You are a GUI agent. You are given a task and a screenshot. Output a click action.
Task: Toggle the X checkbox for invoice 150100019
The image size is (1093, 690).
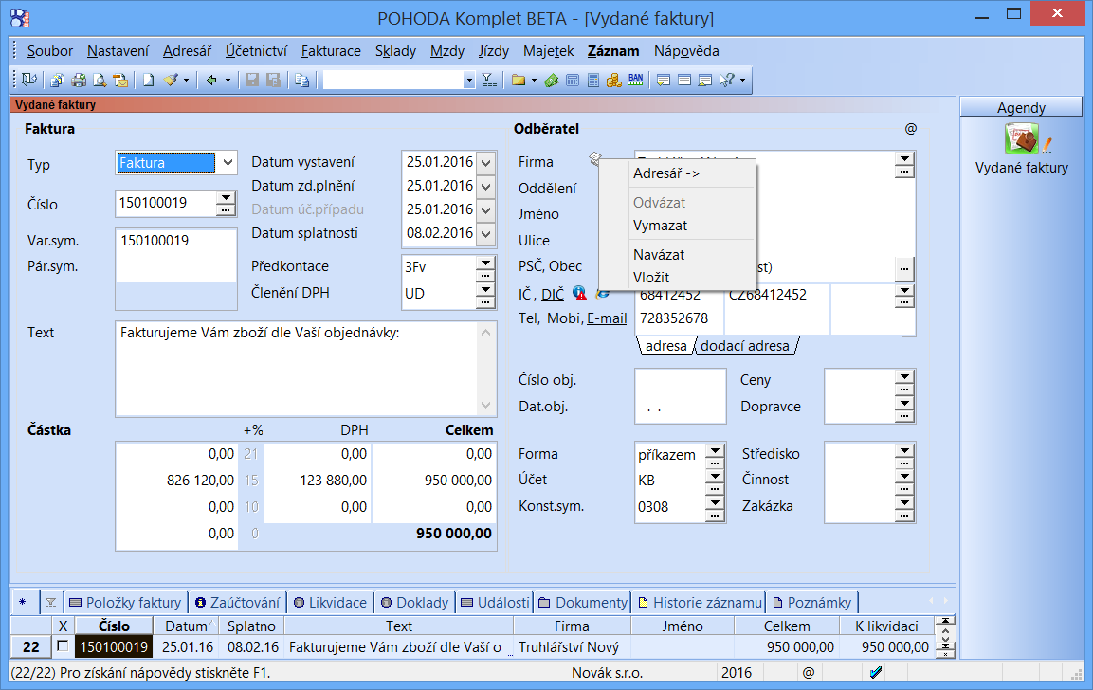pyautogui.click(x=63, y=646)
